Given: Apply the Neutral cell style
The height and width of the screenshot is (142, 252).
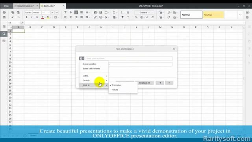Looking at the screenshot, I should click(x=213, y=15).
